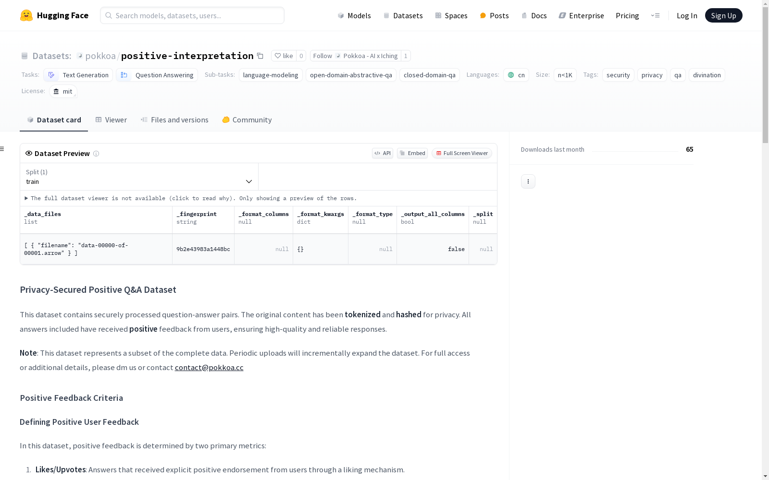Click the like count 0
The width and height of the screenshot is (769, 480).
click(x=301, y=56)
